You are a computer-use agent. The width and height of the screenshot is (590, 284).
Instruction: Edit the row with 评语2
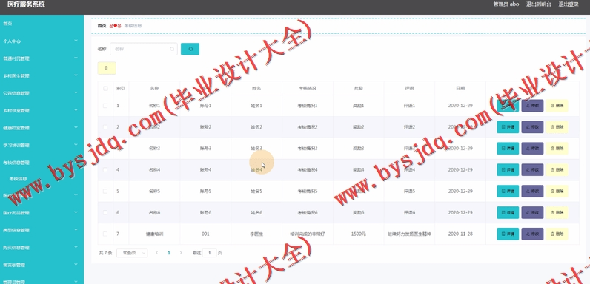(532, 127)
